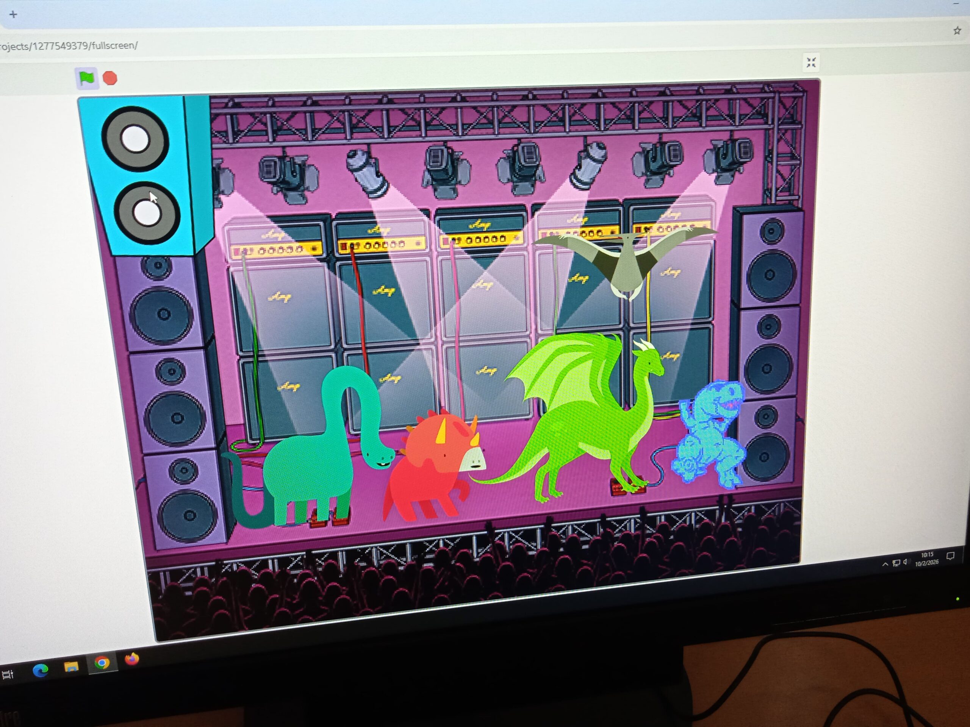
Task: Click the lower circle on cyan speaker
Action: (x=147, y=214)
